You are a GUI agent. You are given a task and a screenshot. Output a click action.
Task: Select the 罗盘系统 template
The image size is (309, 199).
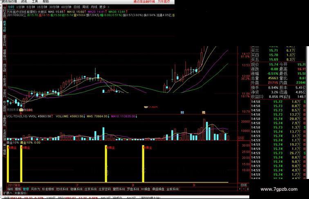tap(133, 189)
